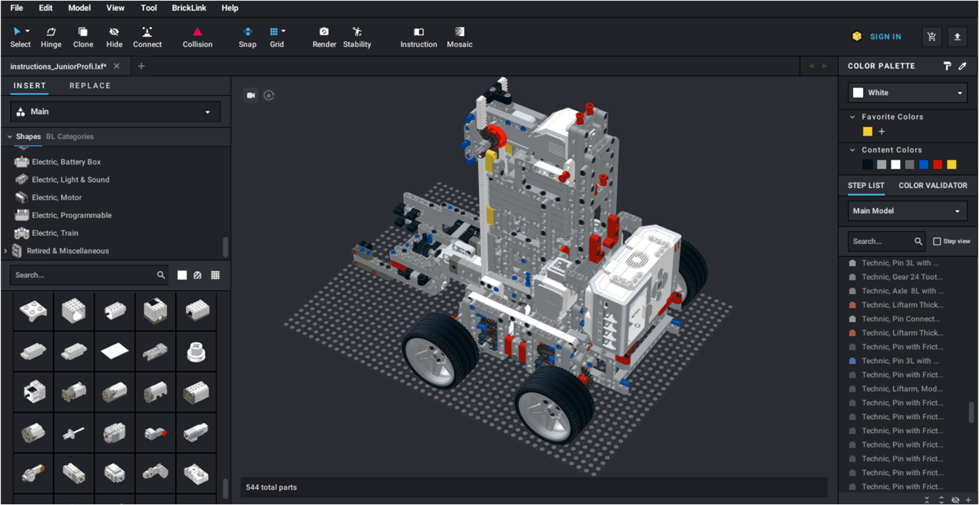Click the magnifier in the parts search box
This screenshot has height=505, width=979.
pos(161,275)
